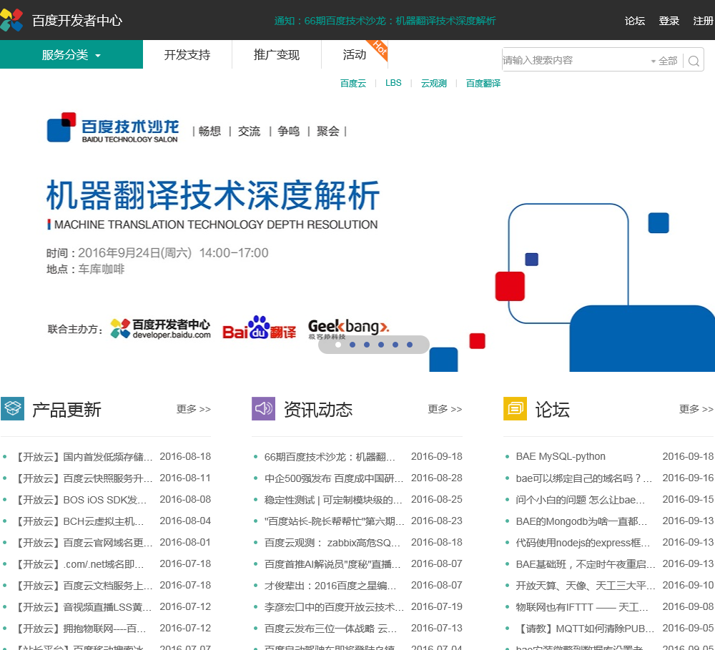This screenshot has width=715, height=650.
Task: Open the 百度翻译 quick link
Action: click(483, 83)
